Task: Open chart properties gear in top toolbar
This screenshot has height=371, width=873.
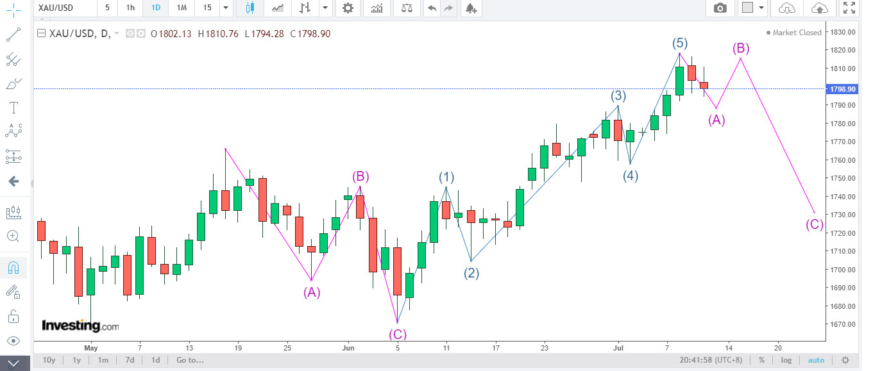Action: click(348, 8)
